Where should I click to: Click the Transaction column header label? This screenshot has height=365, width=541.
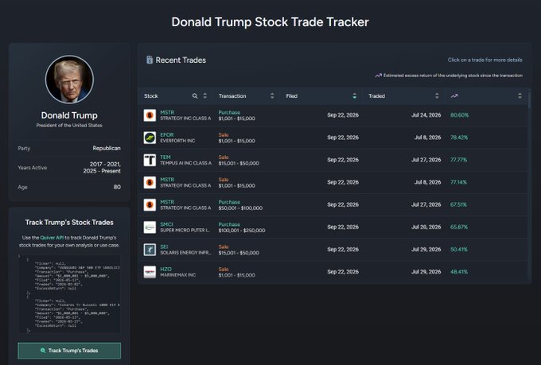coord(232,96)
